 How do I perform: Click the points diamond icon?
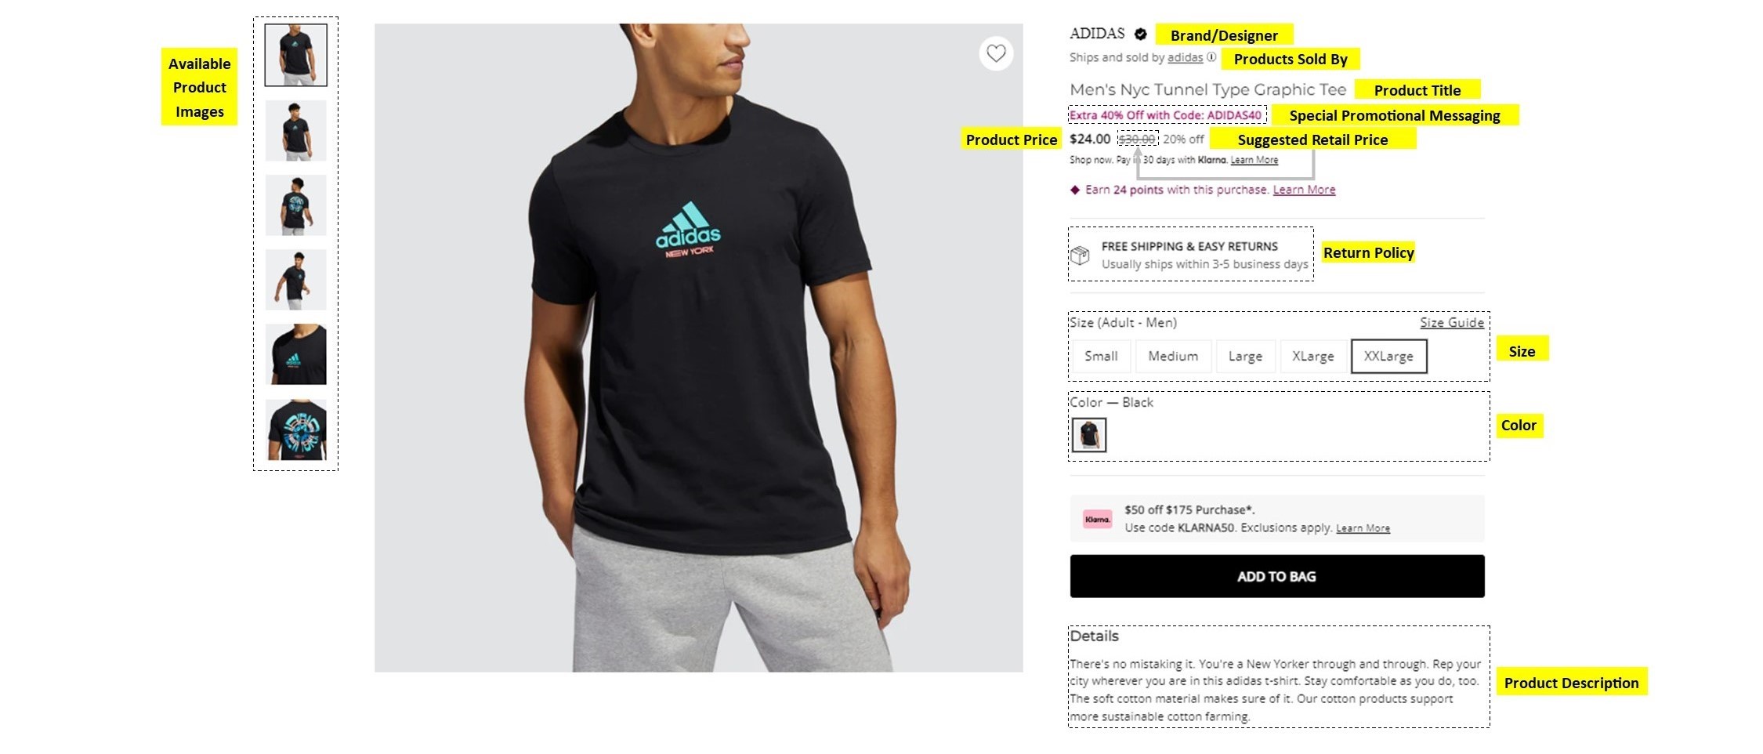pos(1075,190)
